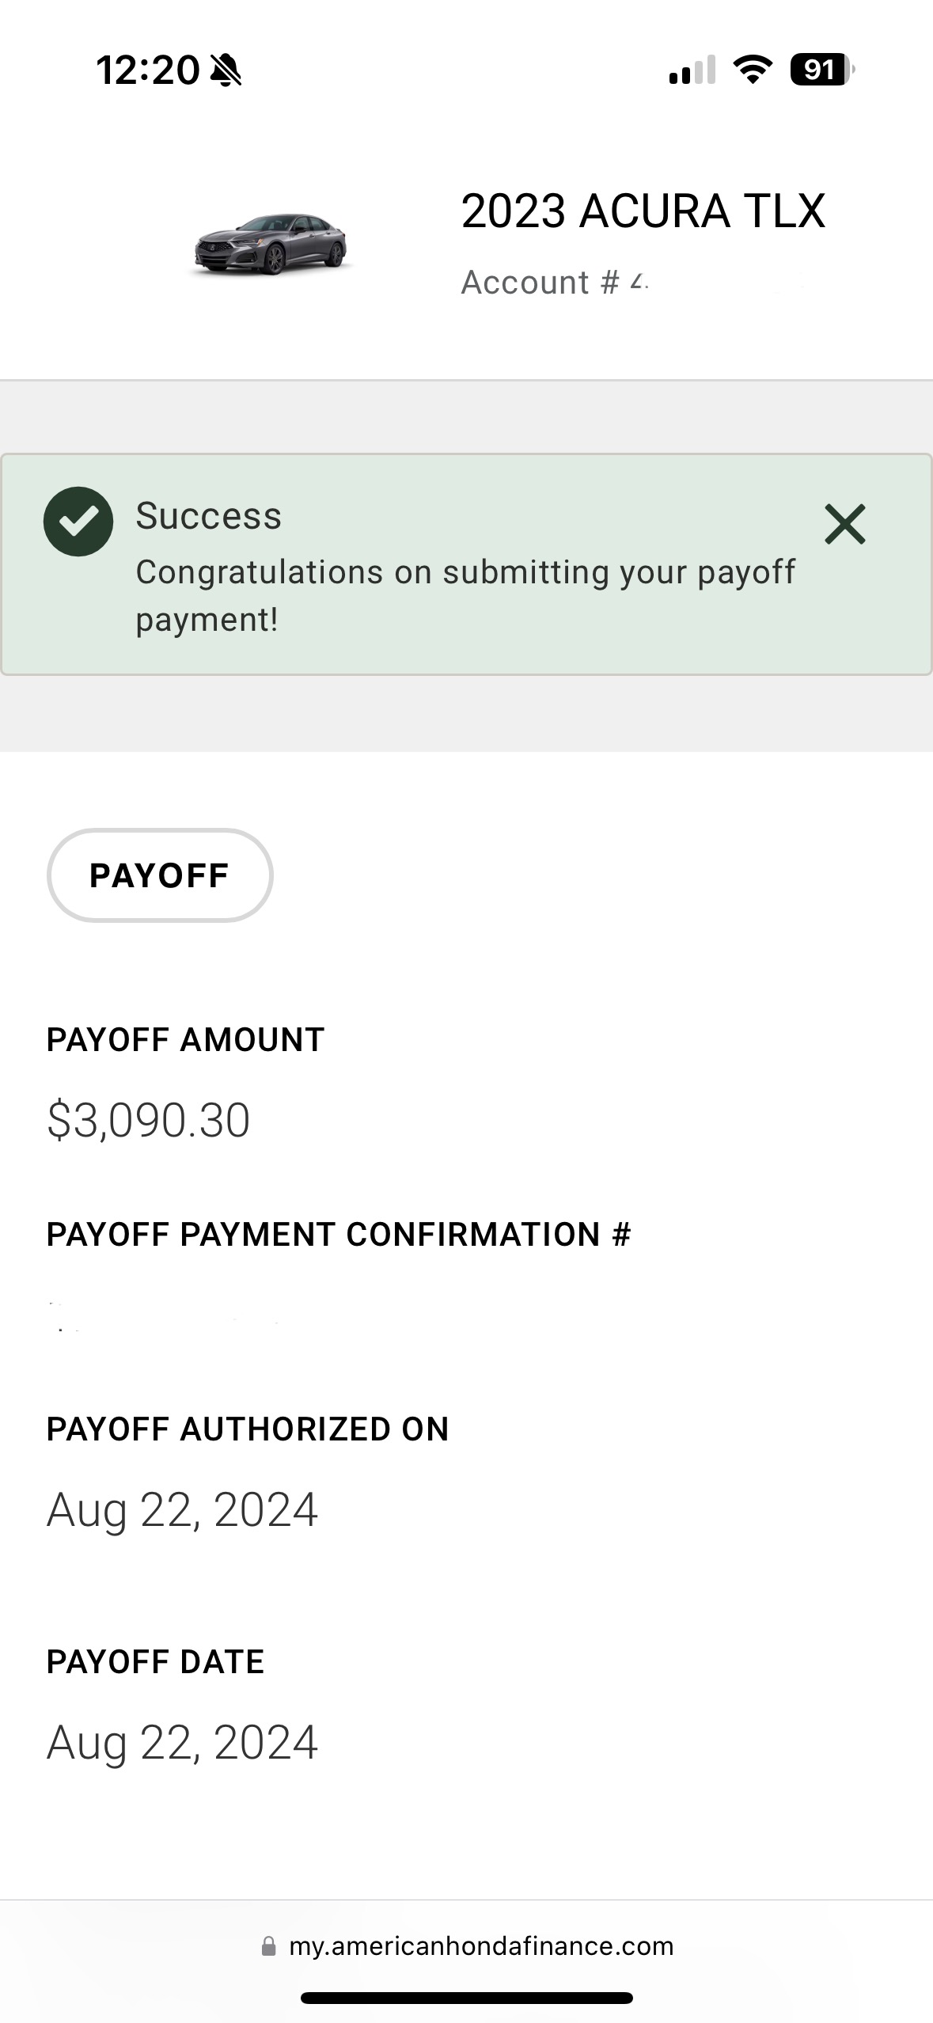
Task: Tap the date under Payoff Authorized On
Action: pos(182,1510)
